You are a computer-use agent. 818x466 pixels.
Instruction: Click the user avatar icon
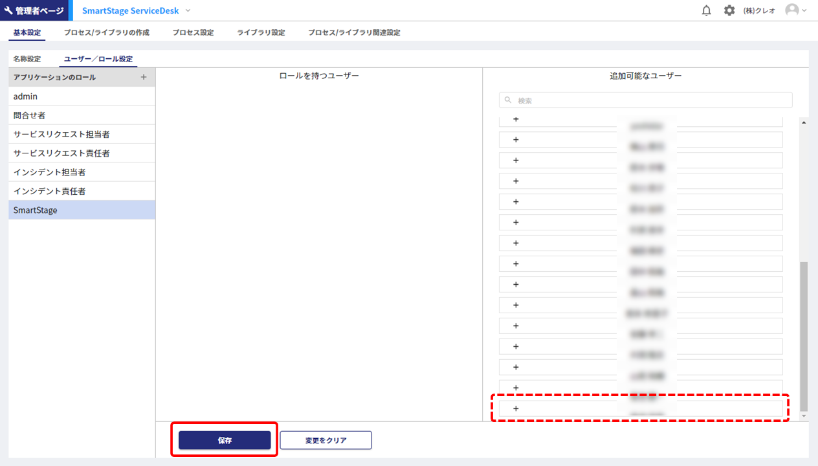click(791, 10)
